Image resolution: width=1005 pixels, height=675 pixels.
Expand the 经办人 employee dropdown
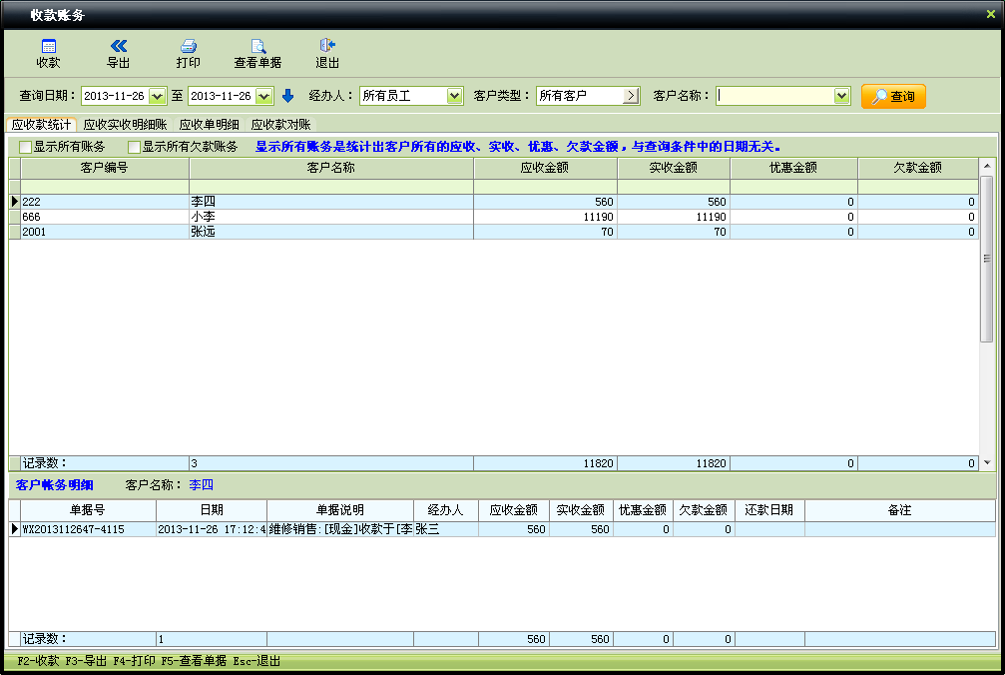click(x=455, y=96)
